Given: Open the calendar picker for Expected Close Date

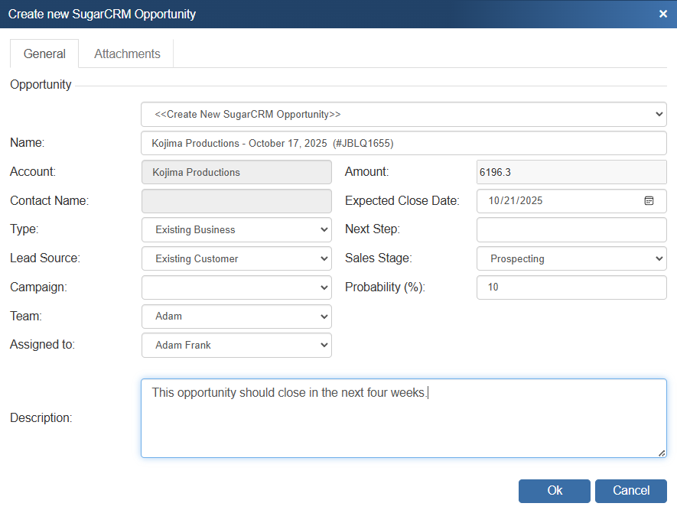Looking at the screenshot, I should [x=649, y=201].
